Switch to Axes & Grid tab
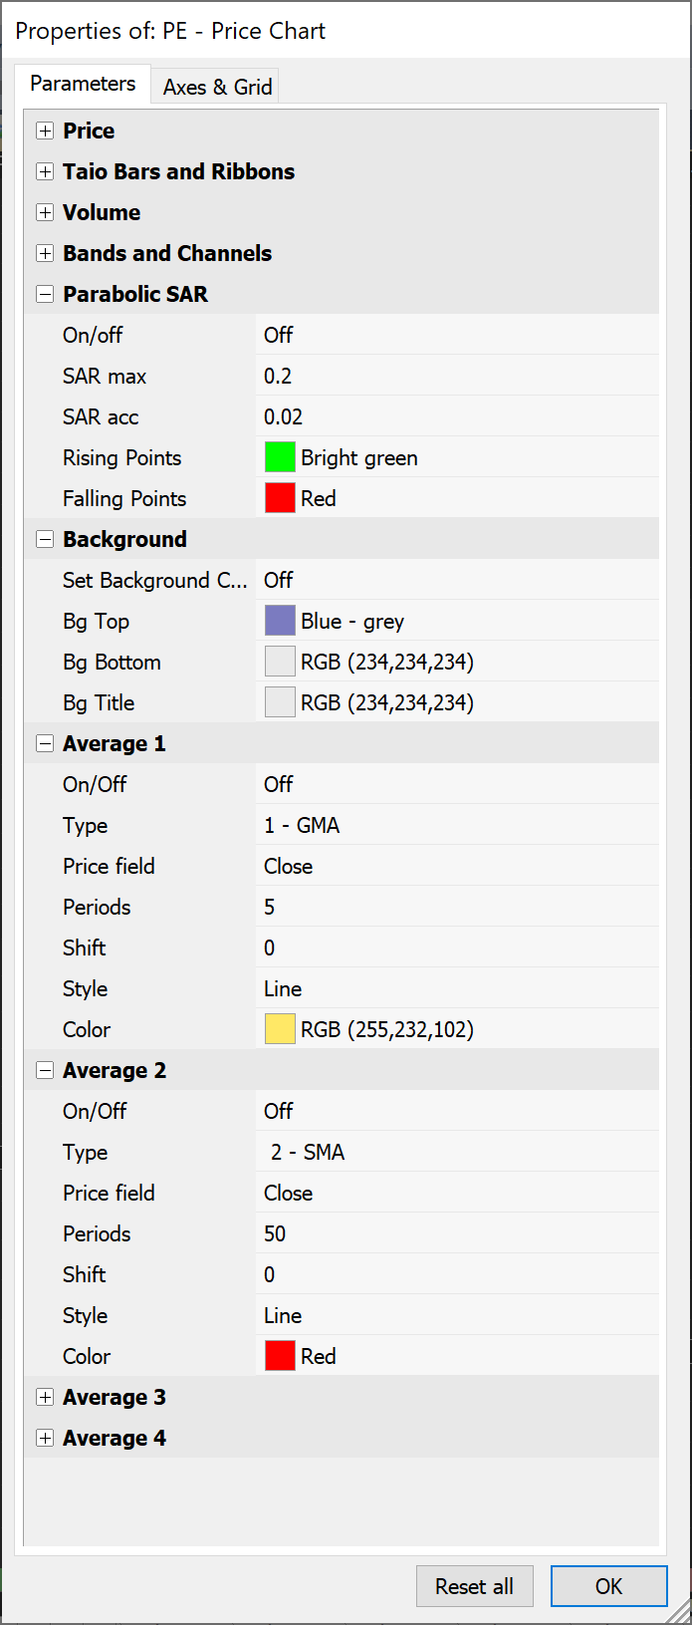This screenshot has height=1625, width=692. click(x=217, y=87)
